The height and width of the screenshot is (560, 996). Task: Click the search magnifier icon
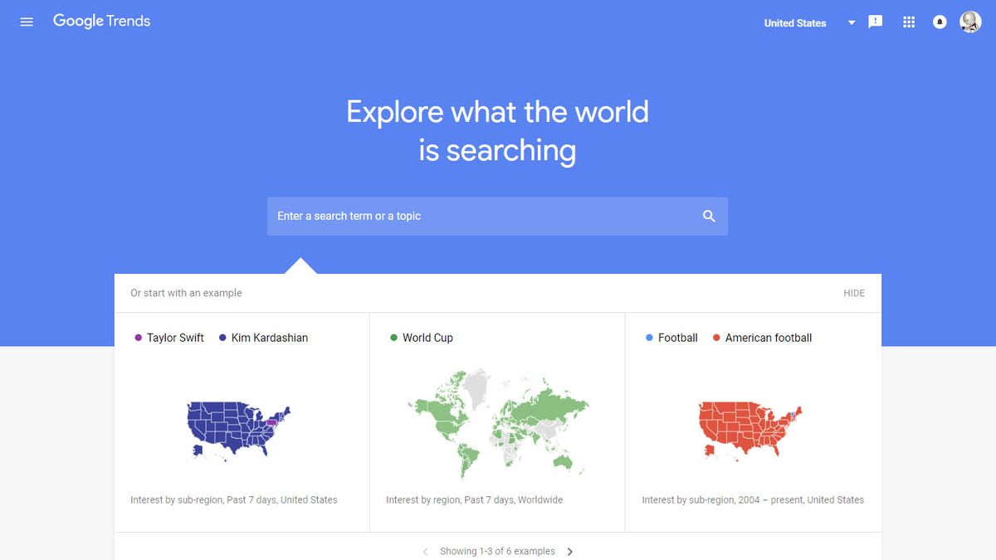point(709,216)
